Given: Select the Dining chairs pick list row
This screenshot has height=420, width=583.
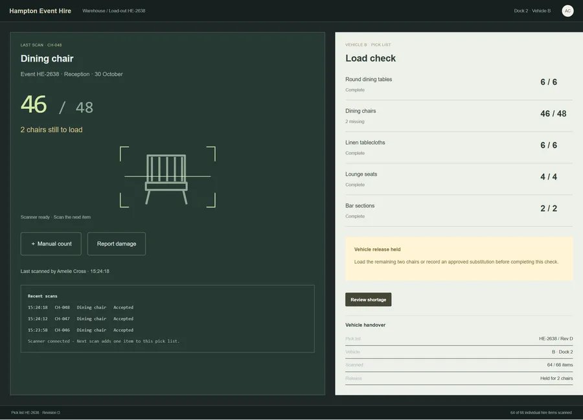Looking at the screenshot, I should point(459,116).
